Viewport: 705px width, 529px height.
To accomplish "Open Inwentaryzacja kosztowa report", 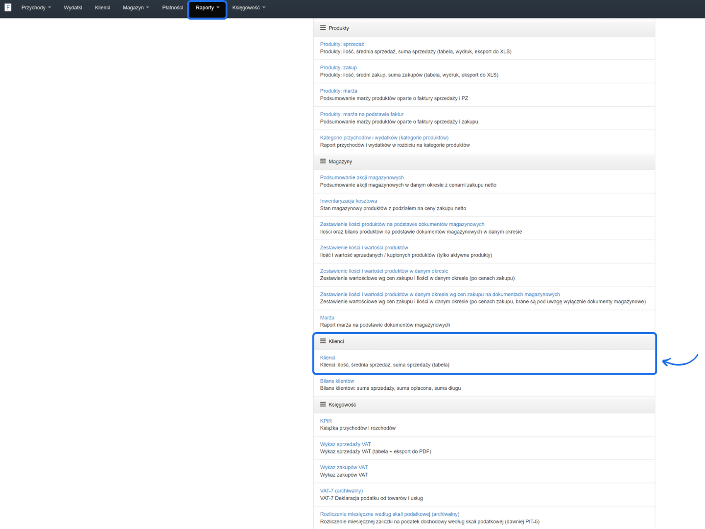I will [348, 201].
